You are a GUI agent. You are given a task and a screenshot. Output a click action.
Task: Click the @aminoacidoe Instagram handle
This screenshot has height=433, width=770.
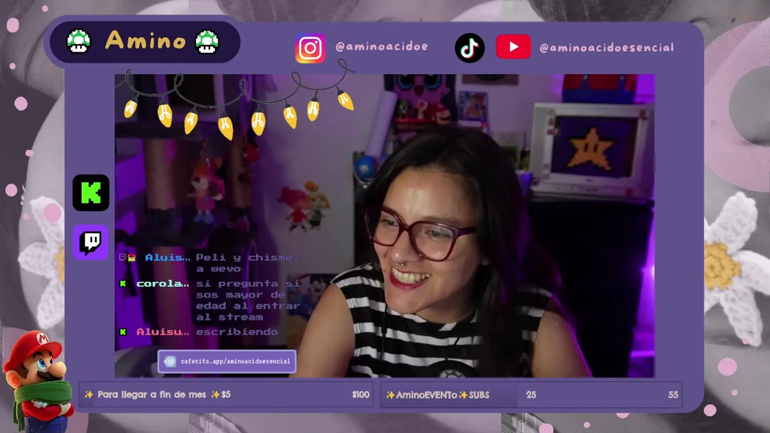381,47
